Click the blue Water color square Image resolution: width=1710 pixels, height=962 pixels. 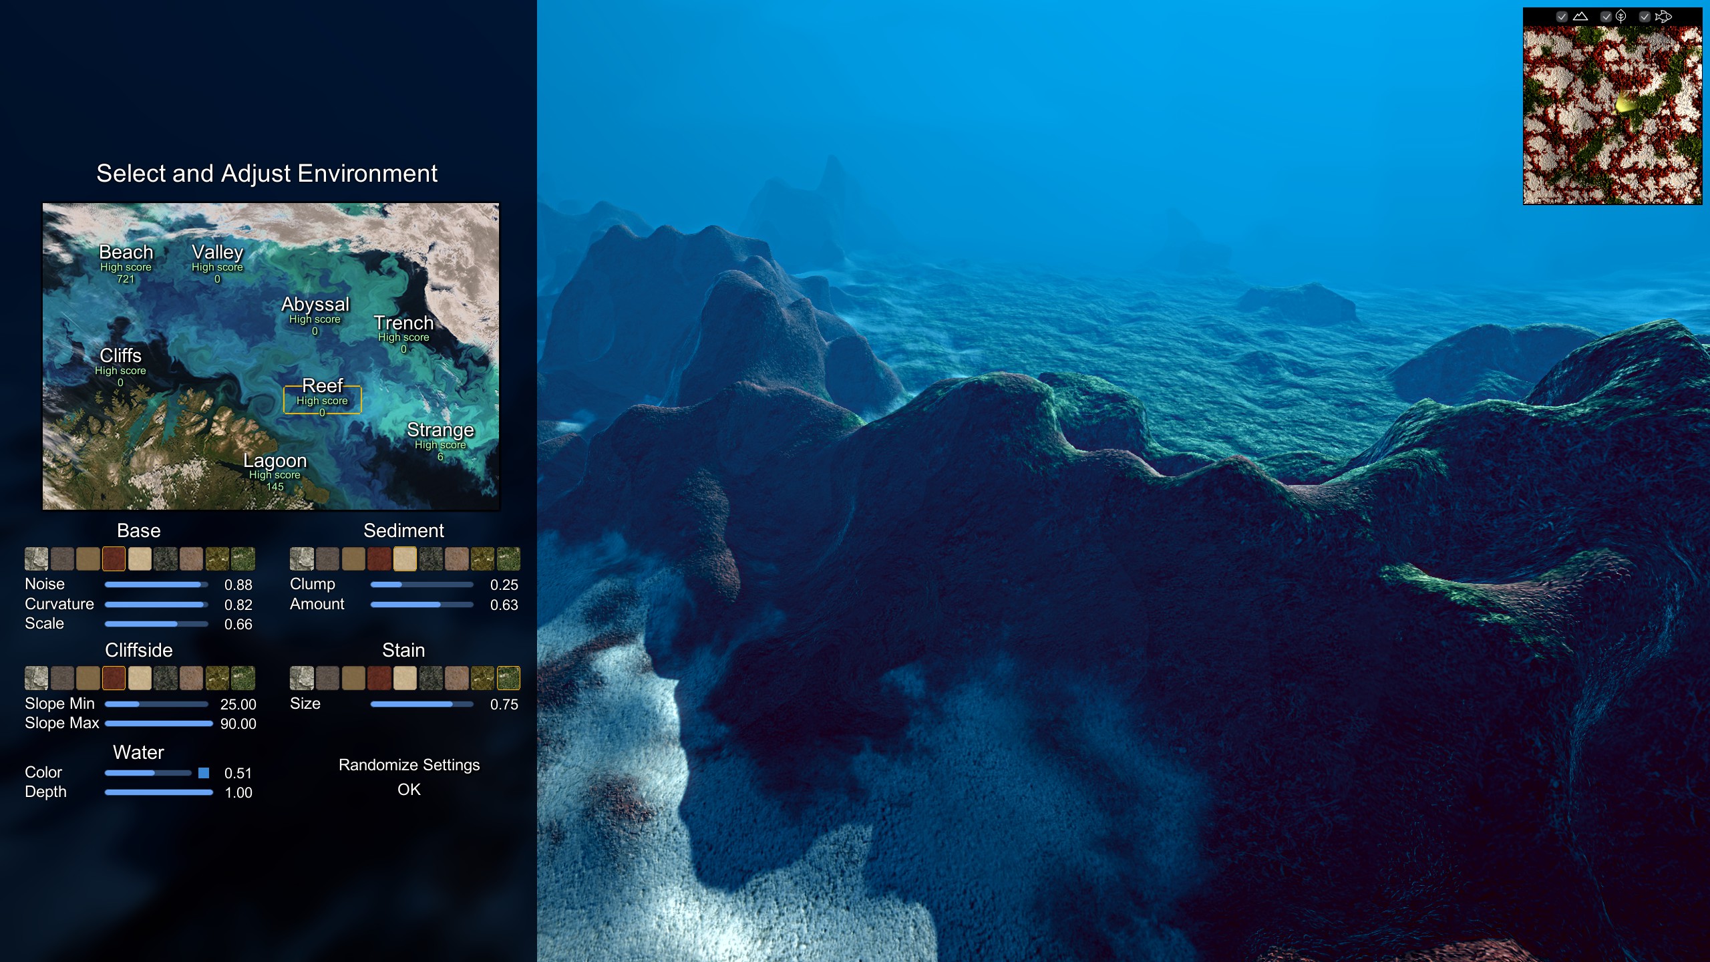[204, 773]
